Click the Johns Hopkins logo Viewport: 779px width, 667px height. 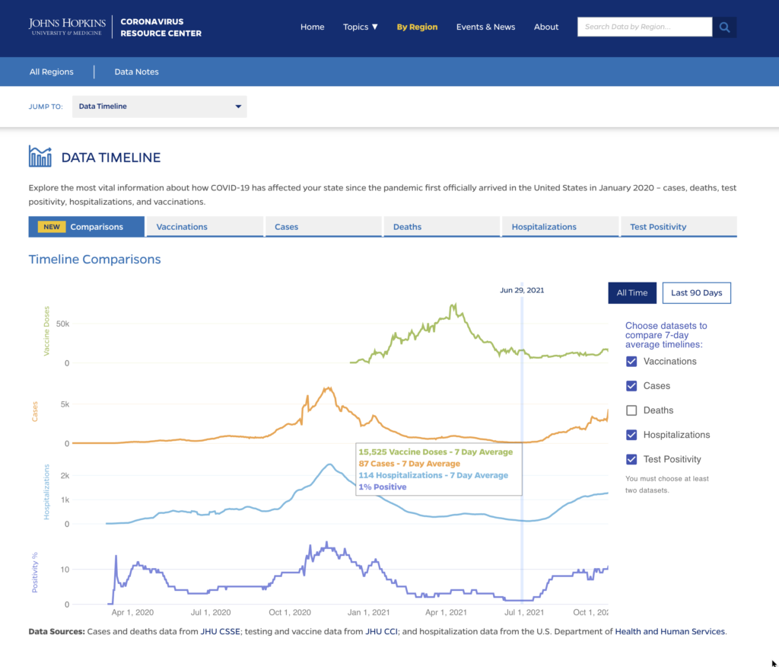click(x=67, y=27)
